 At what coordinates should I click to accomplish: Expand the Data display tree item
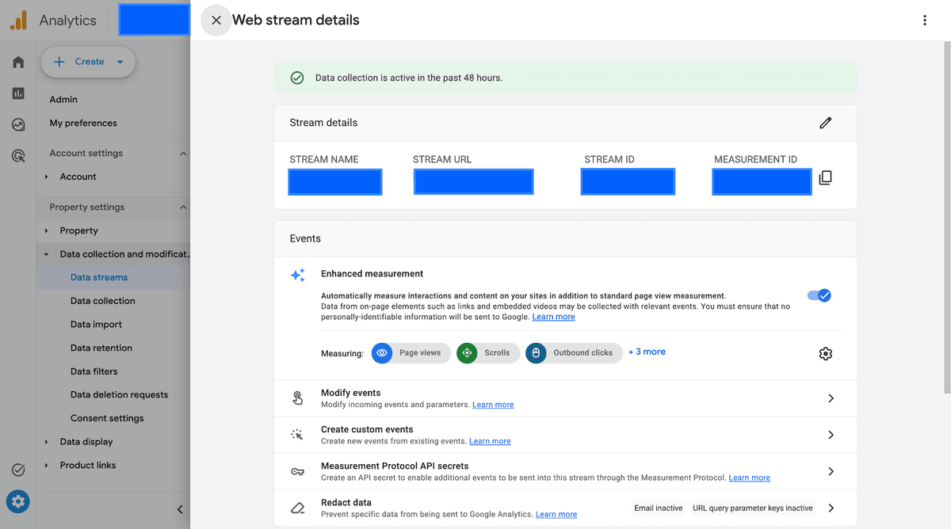coord(47,442)
